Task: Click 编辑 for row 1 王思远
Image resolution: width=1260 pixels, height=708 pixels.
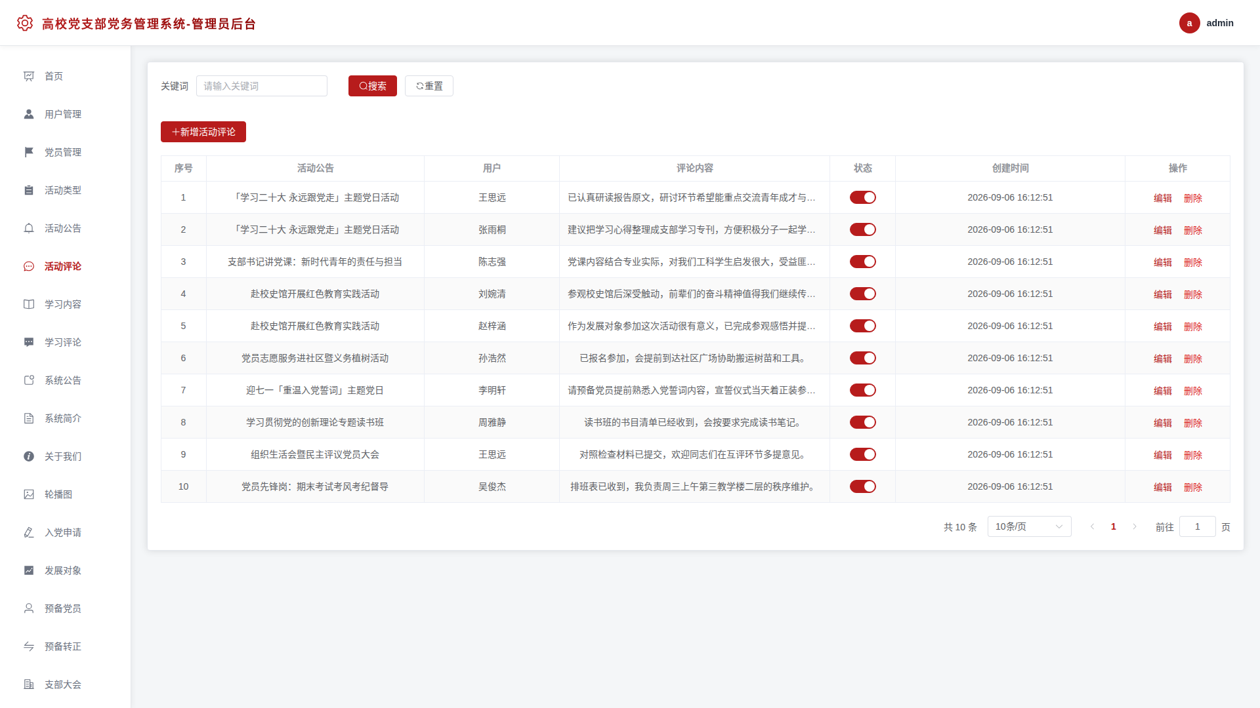Action: point(1162,198)
